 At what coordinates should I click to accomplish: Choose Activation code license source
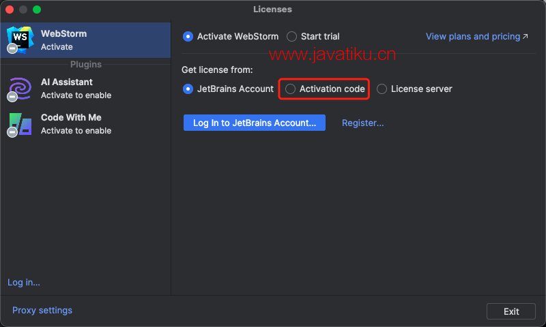click(x=290, y=89)
